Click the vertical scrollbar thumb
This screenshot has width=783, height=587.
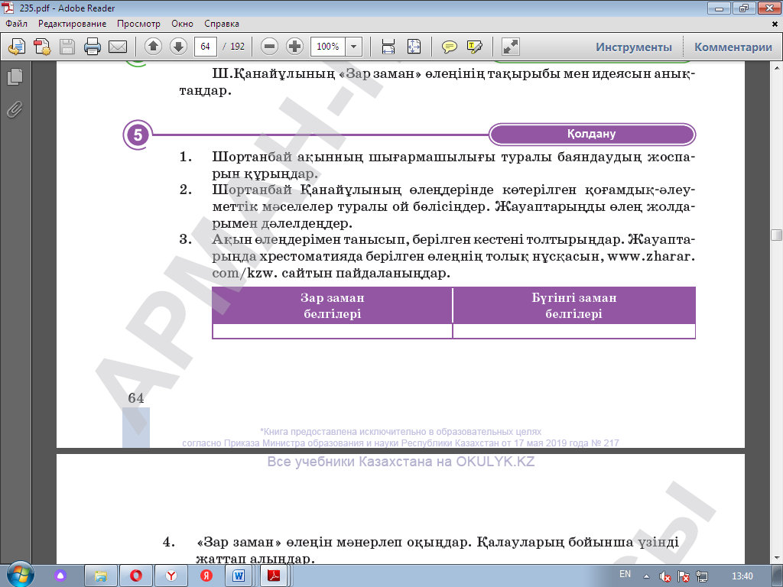tap(776, 235)
